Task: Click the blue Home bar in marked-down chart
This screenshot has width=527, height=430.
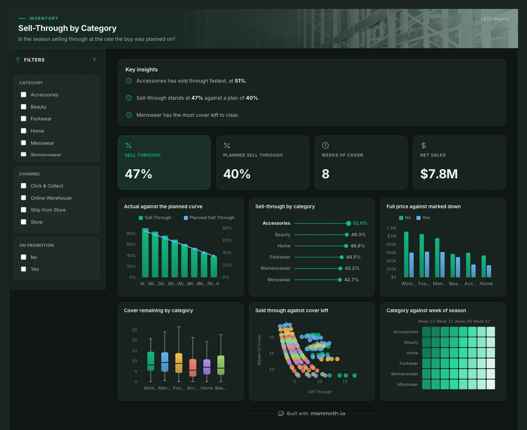Action: point(489,271)
